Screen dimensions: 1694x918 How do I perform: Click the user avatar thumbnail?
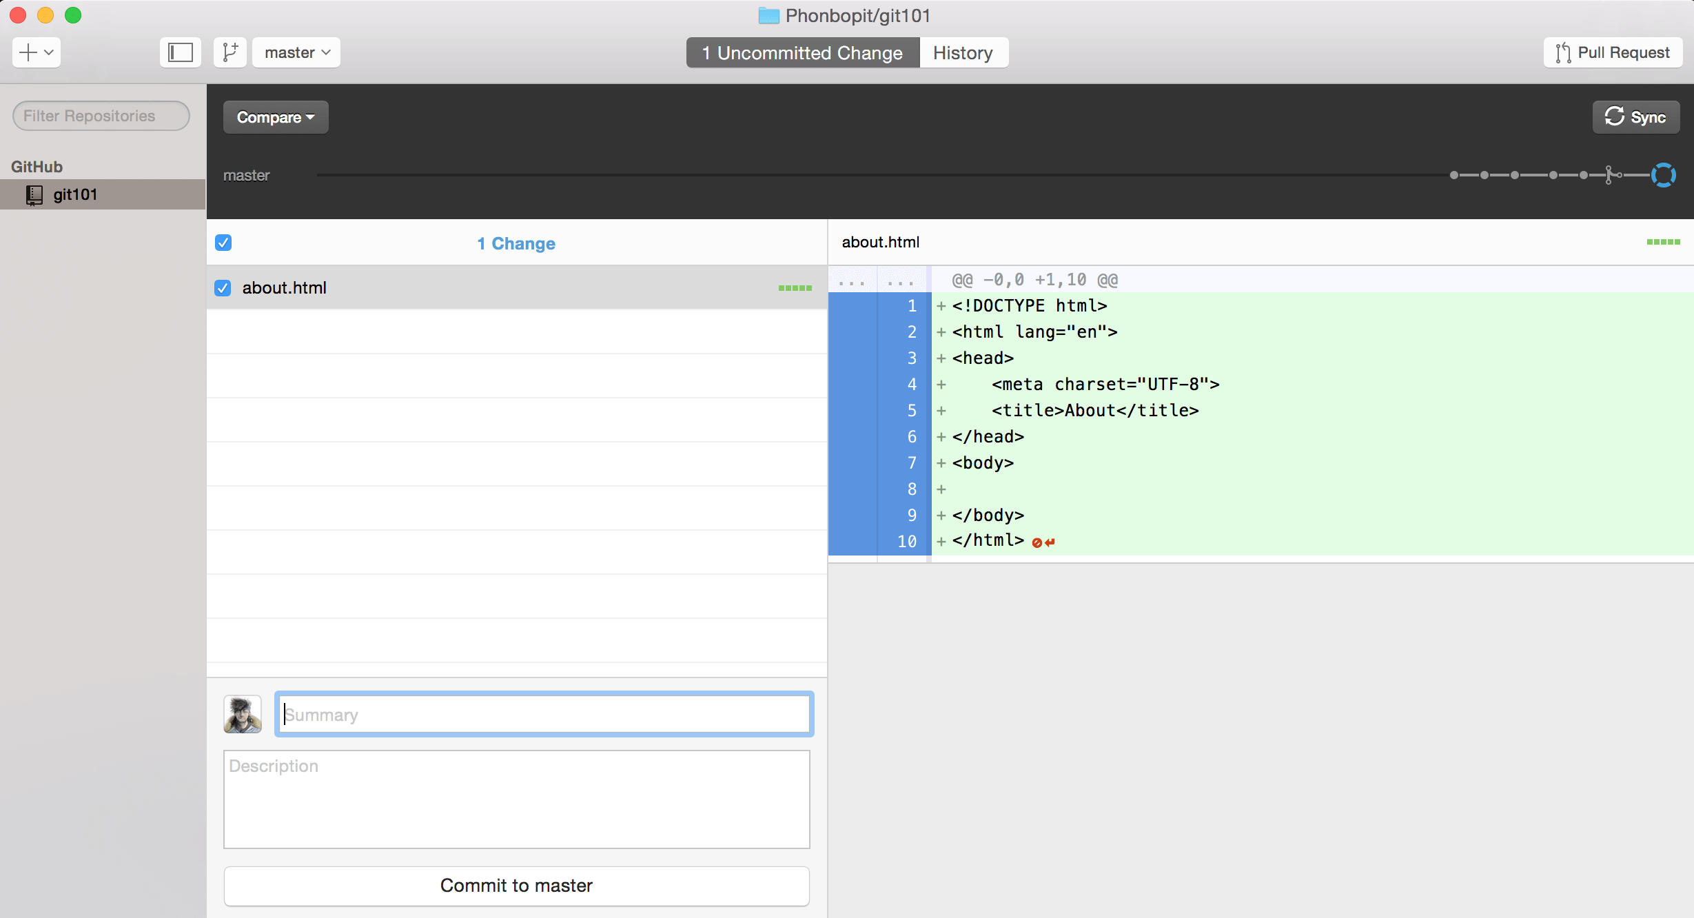click(x=243, y=714)
